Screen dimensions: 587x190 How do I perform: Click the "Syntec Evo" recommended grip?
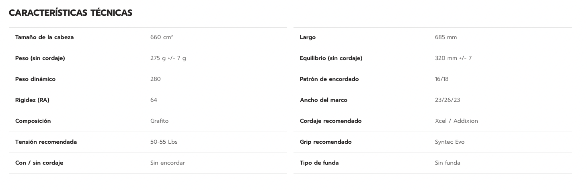(x=449, y=142)
